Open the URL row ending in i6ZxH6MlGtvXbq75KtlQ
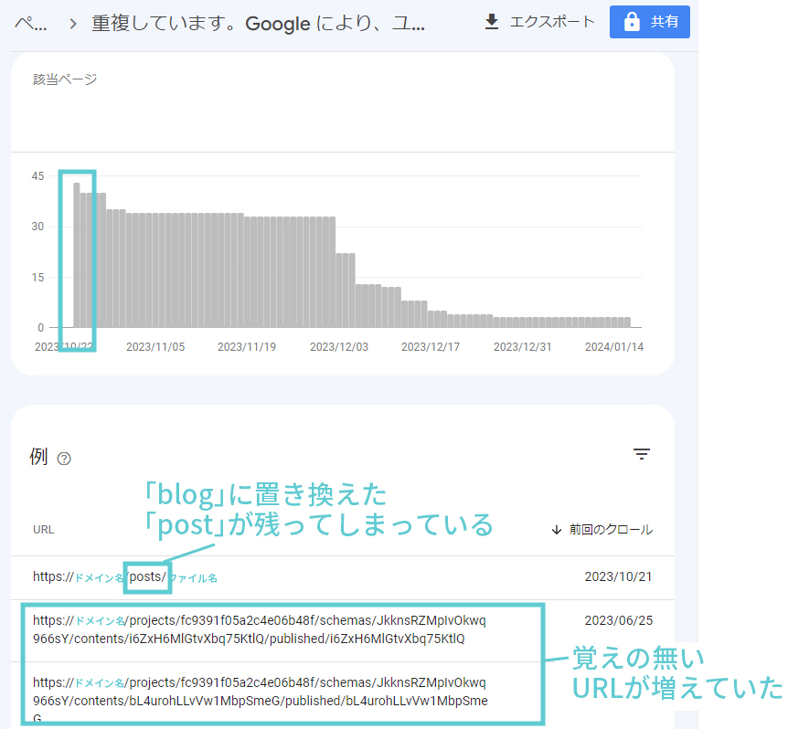Screen dimensions: 809x729 (261, 630)
